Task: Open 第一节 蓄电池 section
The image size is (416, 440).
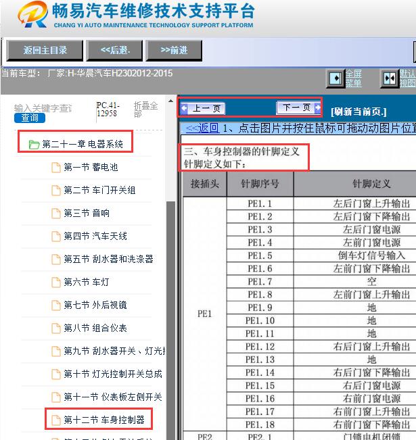Action: [91, 167]
